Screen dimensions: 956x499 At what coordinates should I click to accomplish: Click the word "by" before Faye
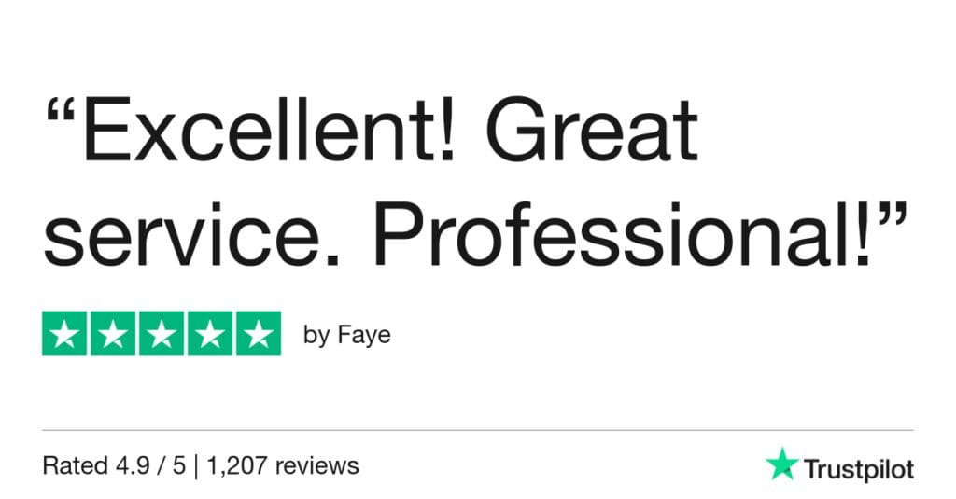[x=316, y=336]
